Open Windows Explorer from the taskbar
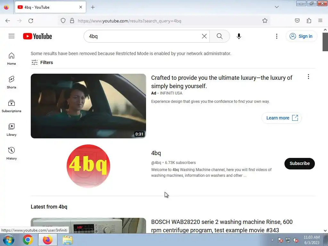Screen dimensions: 328x246 click(x=68, y=240)
